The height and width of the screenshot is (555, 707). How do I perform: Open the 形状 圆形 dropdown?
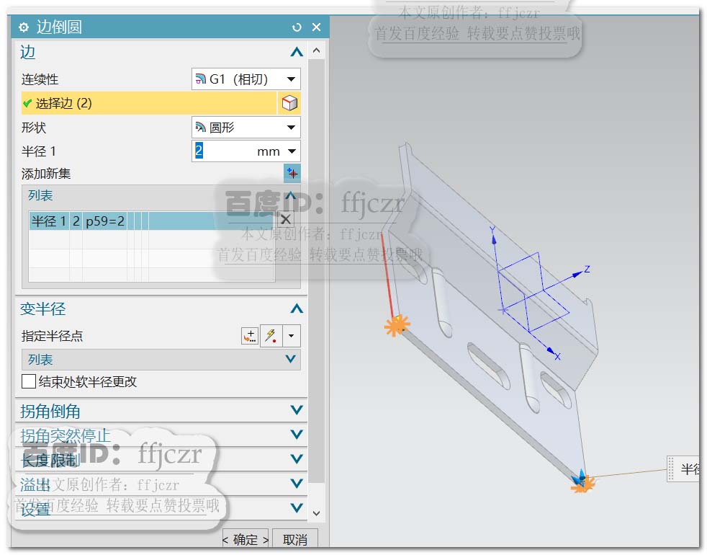click(246, 128)
